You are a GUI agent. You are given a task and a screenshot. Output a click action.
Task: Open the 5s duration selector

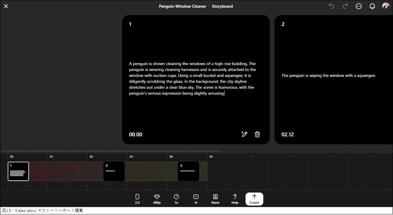(x=176, y=198)
